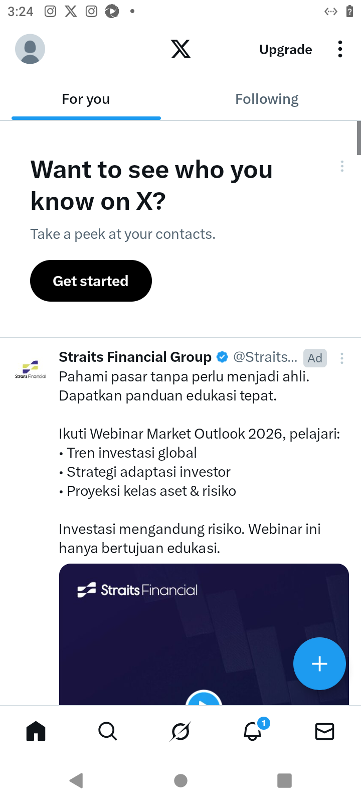Tap the Upgrade button
This screenshot has height=803, width=361.
(x=285, y=50)
